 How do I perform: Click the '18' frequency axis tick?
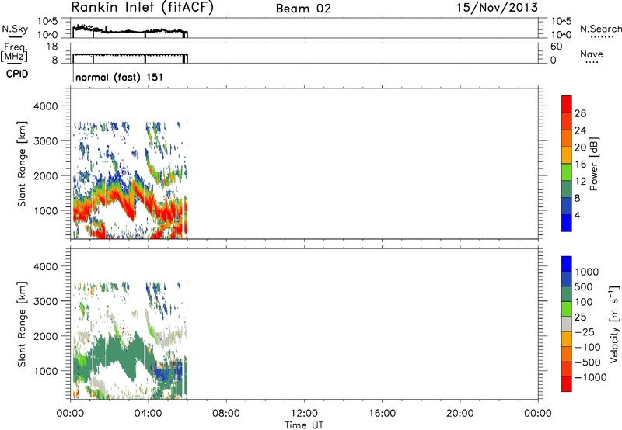point(52,47)
